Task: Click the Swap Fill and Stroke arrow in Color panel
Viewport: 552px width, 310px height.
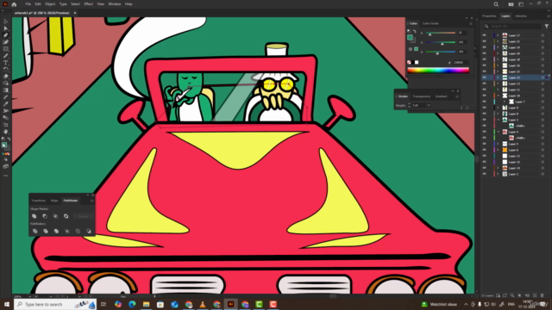Action: 415,31
